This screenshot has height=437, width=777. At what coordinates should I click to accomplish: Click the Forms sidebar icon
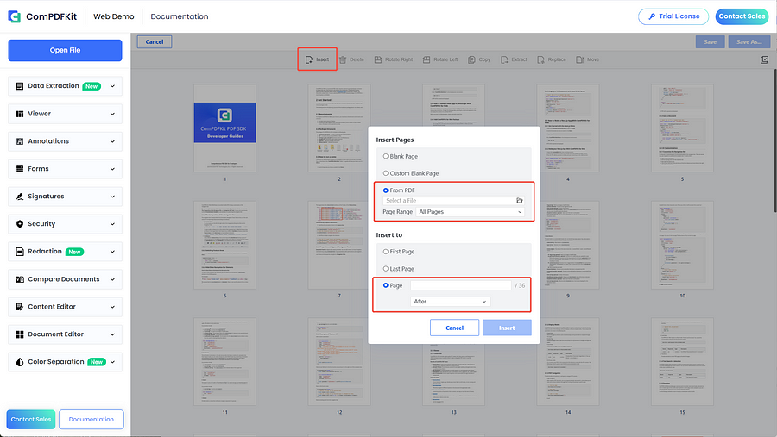pyautogui.click(x=20, y=169)
